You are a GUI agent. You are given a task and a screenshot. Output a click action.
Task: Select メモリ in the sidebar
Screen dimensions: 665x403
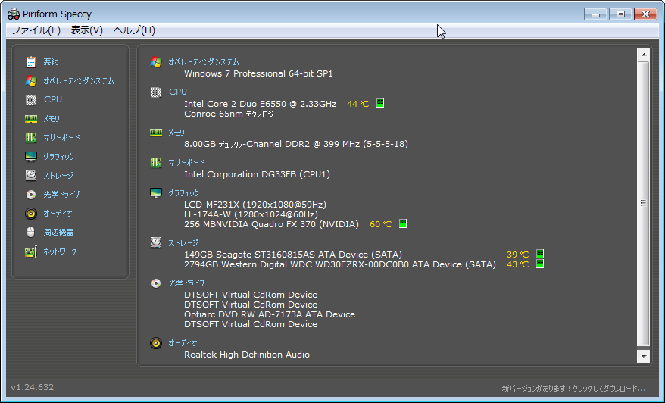point(52,119)
